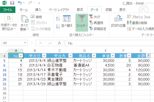Open the 数量 filter dropdown
Image resolution: width=154 pixels, height=102 pixels.
(x=129, y=56)
